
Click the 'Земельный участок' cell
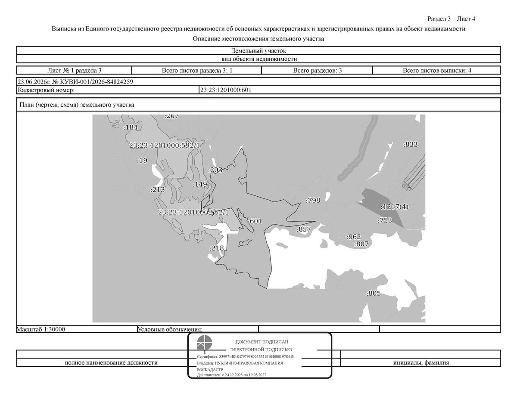point(258,51)
